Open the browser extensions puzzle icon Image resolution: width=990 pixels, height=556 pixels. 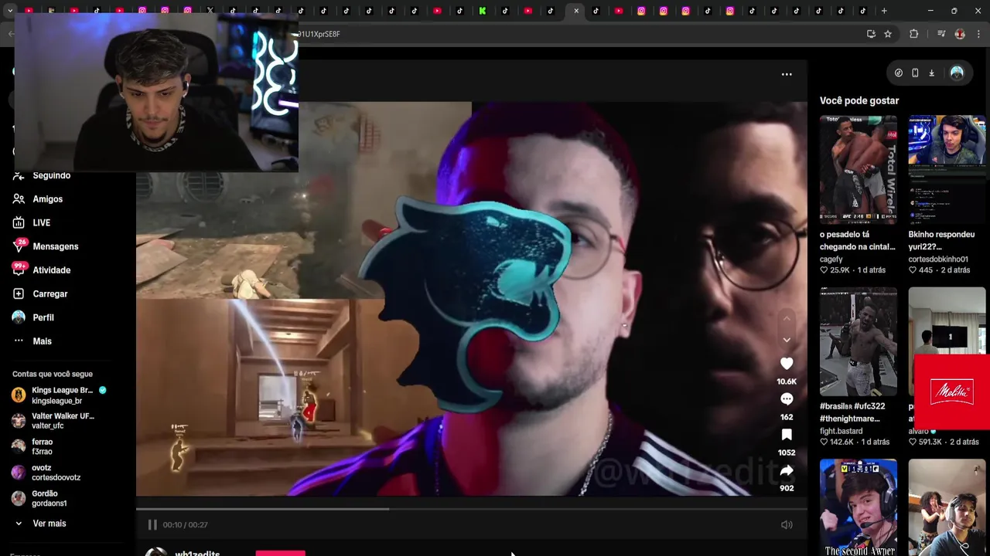914,34
